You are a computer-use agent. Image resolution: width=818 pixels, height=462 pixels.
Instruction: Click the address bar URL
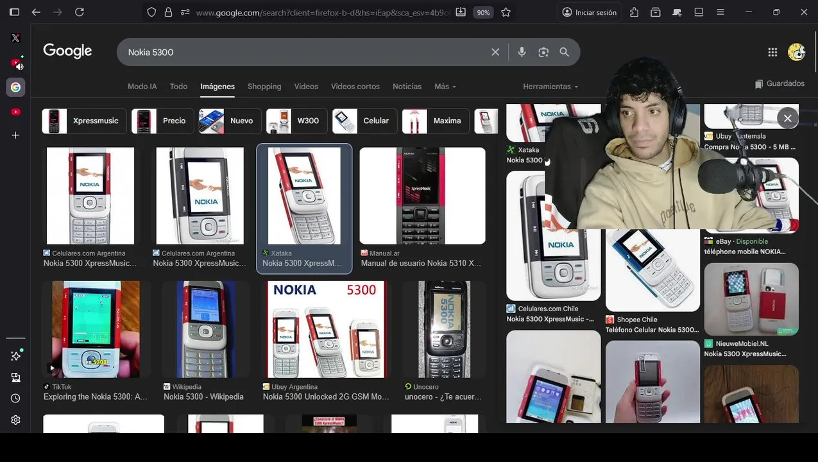pos(323,12)
